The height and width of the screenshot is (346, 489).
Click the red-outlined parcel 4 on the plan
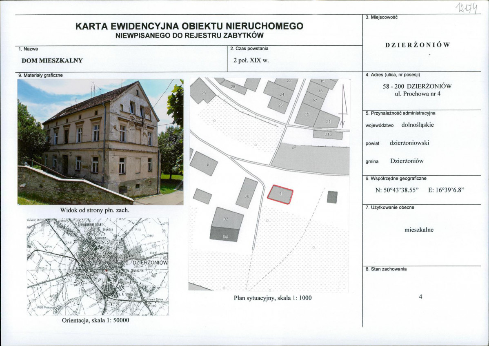tap(281, 193)
